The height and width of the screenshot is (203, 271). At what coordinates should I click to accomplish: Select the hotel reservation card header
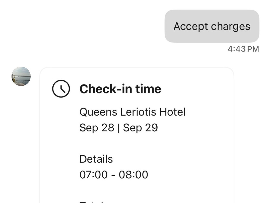[x=120, y=89]
